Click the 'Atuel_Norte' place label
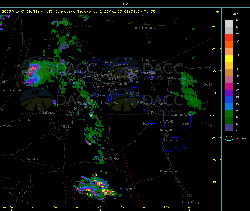Image resolution: width=250 pixels, height=211 pixels. (x=132, y=93)
